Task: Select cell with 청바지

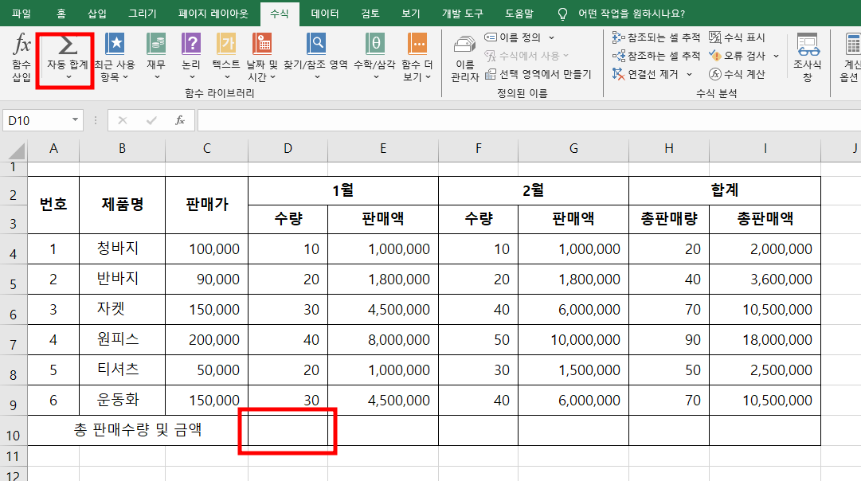Action: (122, 249)
